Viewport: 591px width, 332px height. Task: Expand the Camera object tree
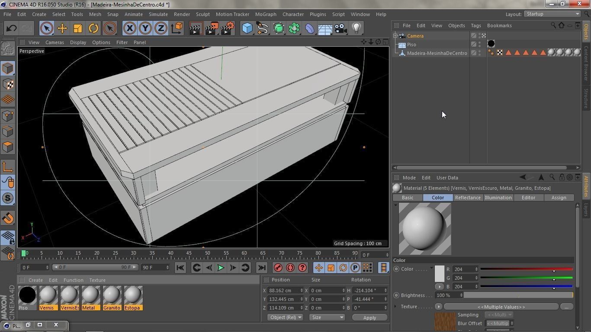(395, 36)
